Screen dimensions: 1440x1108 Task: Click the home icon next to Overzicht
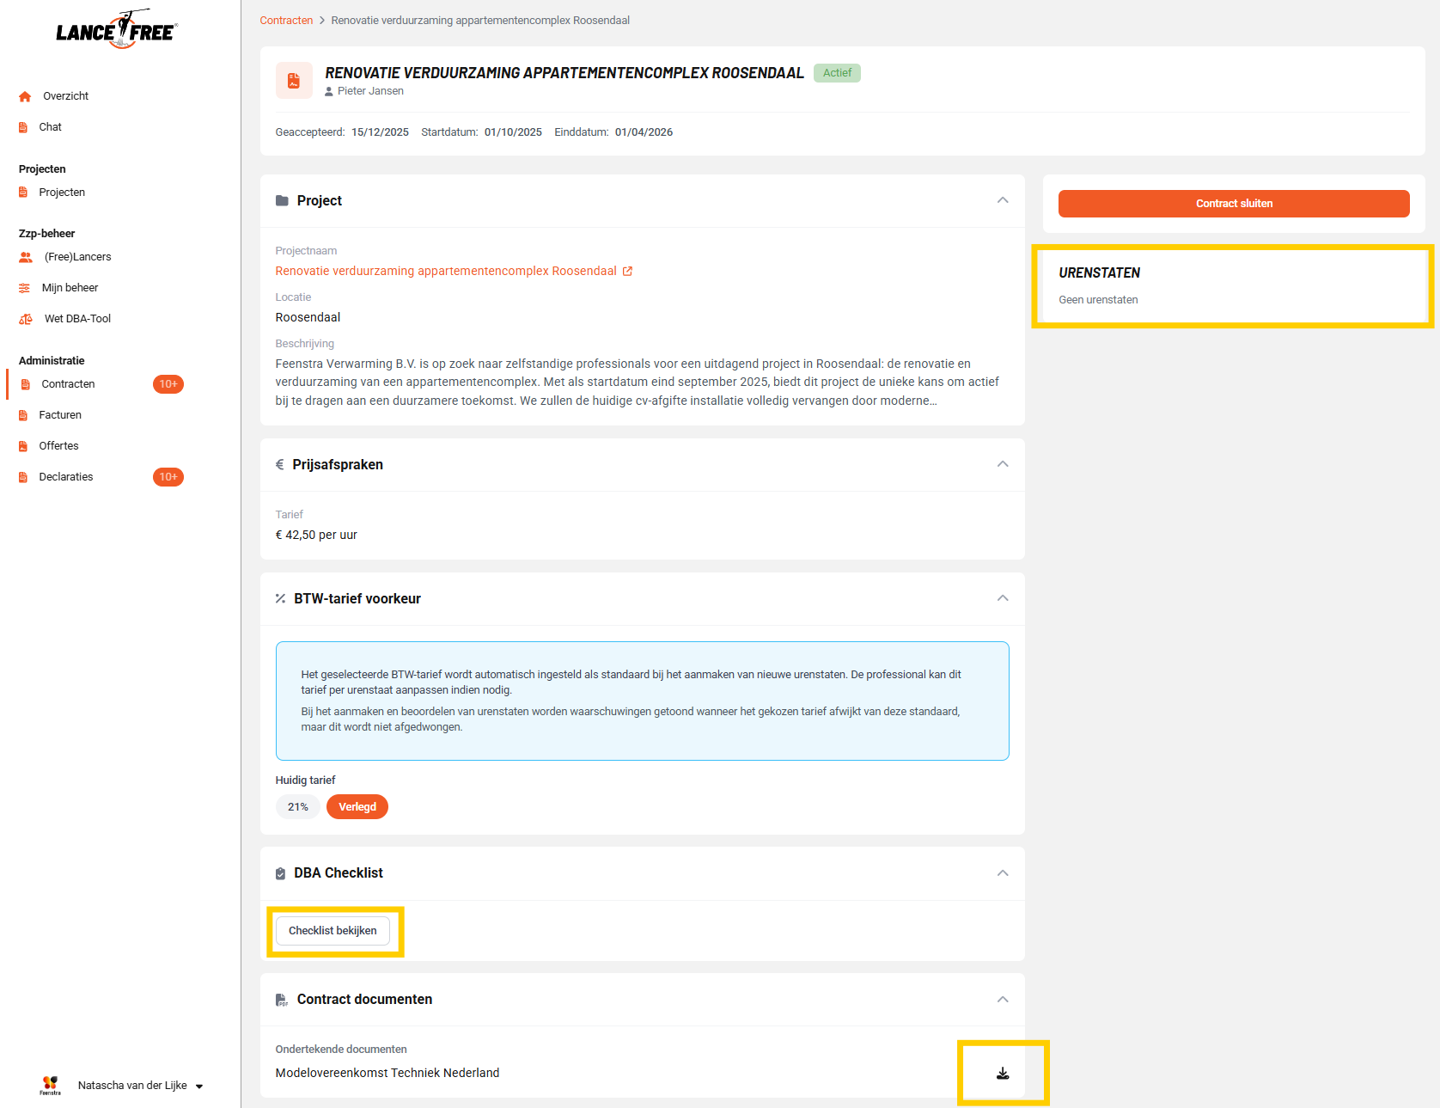pyautogui.click(x=25, y=96)
